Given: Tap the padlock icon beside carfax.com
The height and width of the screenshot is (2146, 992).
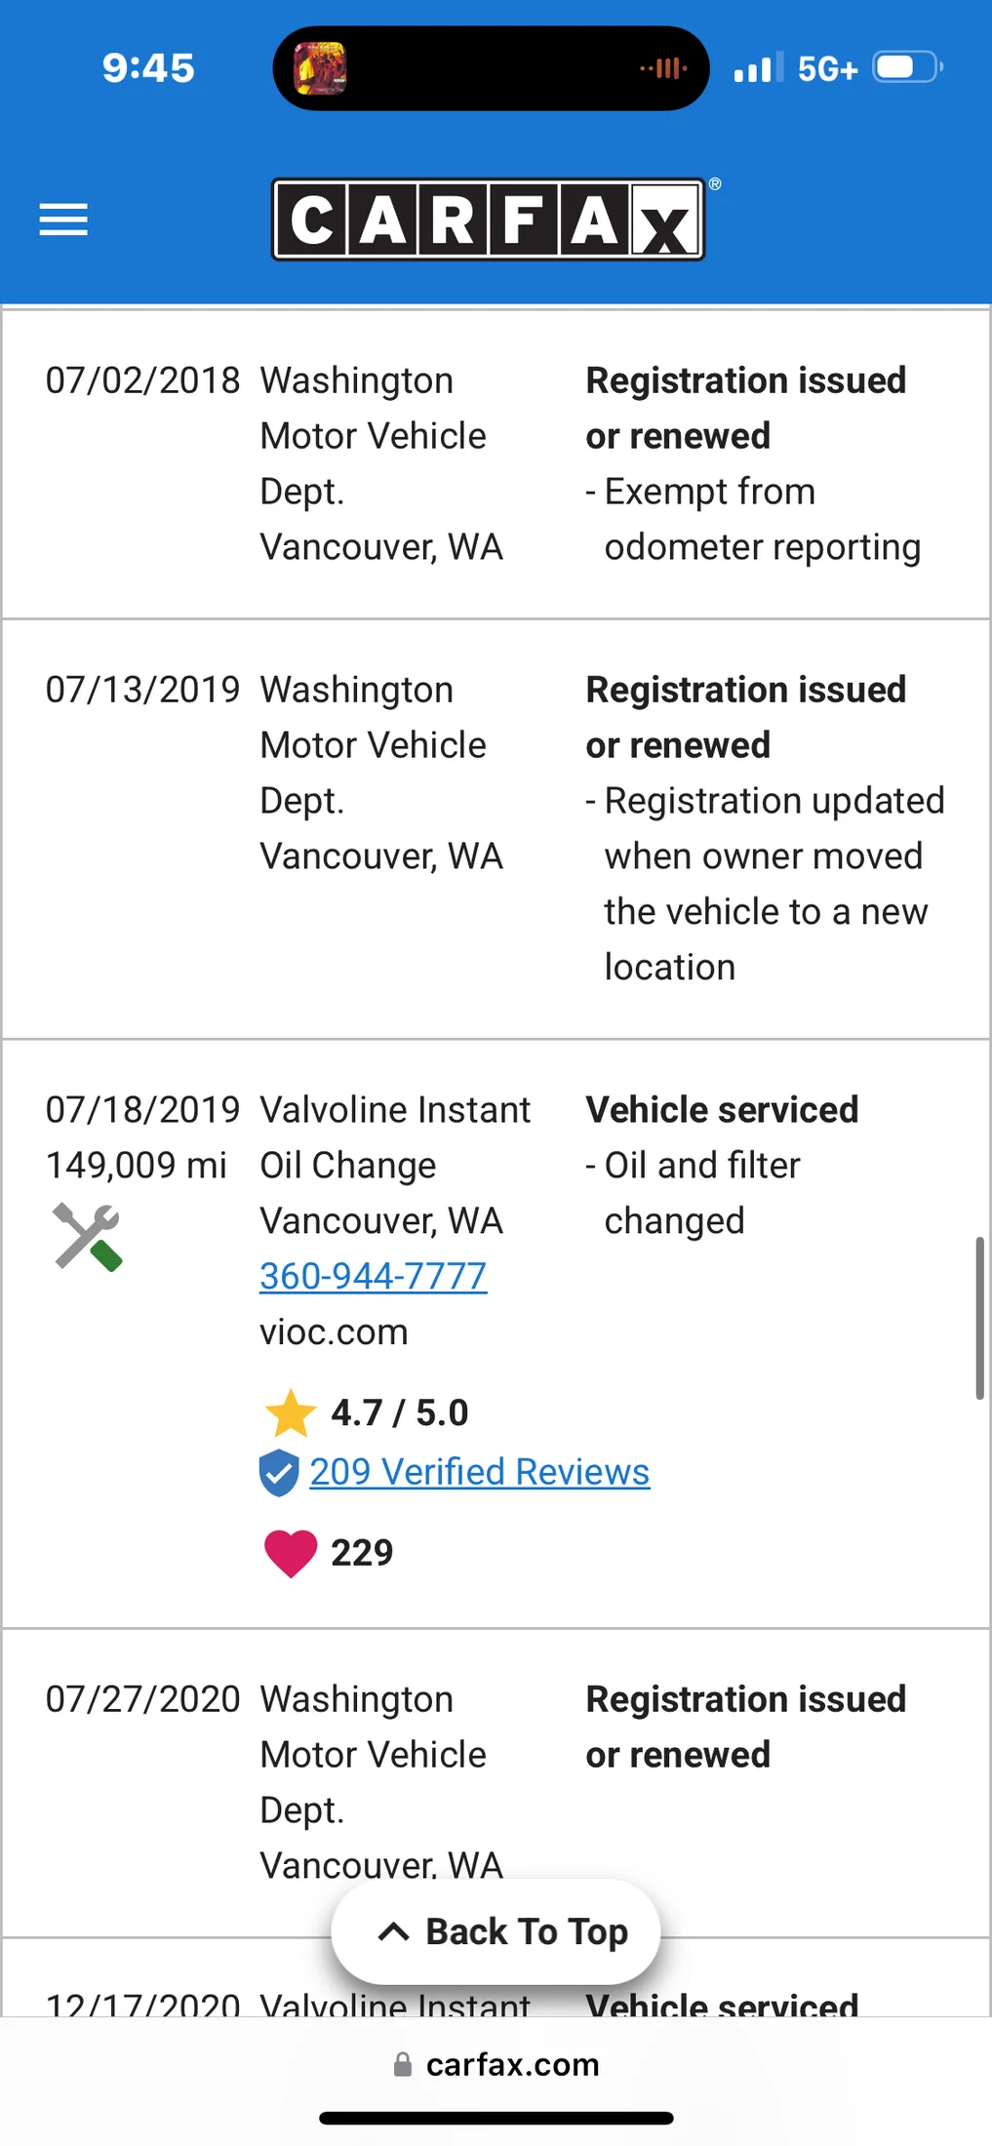Looking at the screenshot, I should pyautogui.click(x=402, y=2064).
